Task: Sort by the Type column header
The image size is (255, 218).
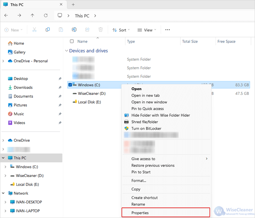Action: point(131,41)
